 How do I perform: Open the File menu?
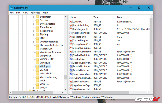(x=12, y=12)
